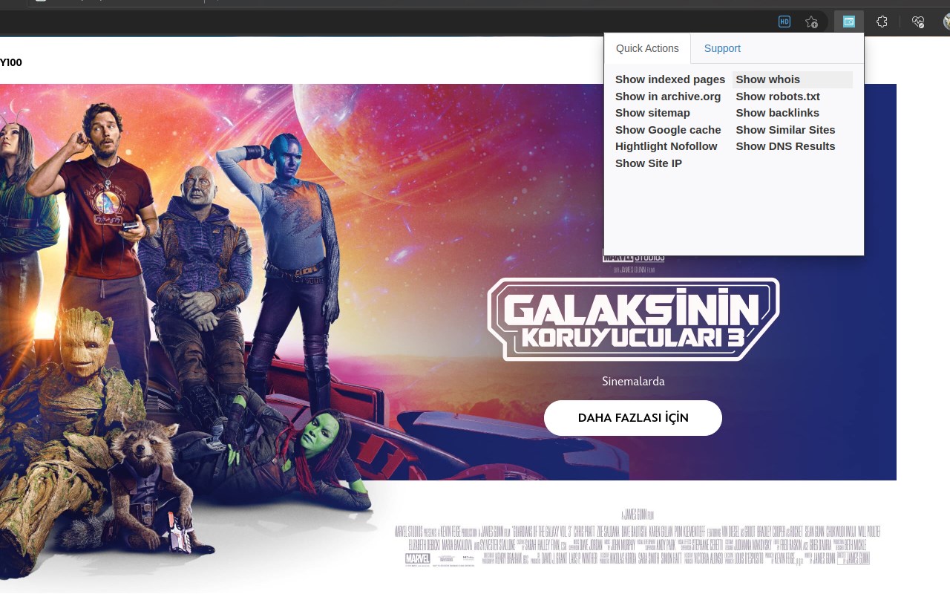The height and width of the screenshot is (594, 950).
Task: Open Show DNS Results
Action: tap(785, 146)
